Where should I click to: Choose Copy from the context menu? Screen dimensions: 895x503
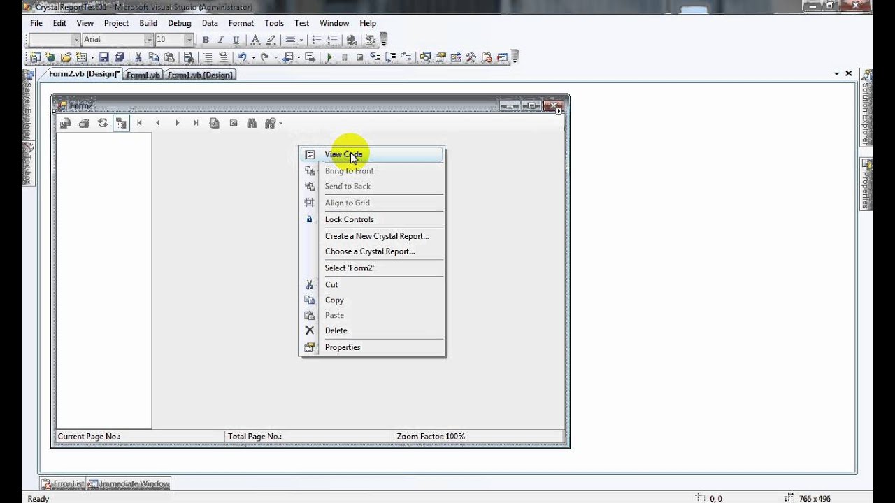372,300
